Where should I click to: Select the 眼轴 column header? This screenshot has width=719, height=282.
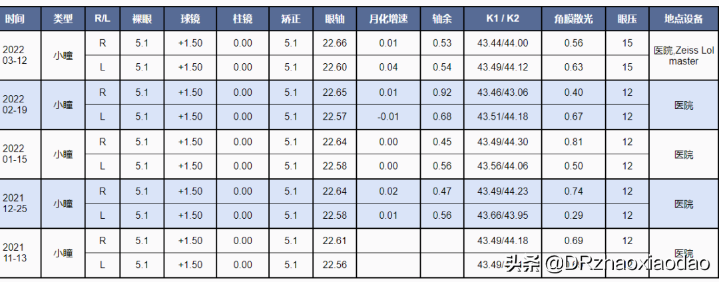[334, 19]
